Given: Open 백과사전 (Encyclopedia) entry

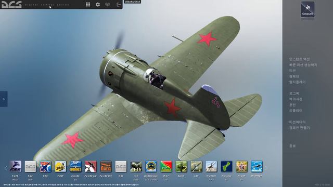Looking at the screenshot, I should [x=296, y=99].
